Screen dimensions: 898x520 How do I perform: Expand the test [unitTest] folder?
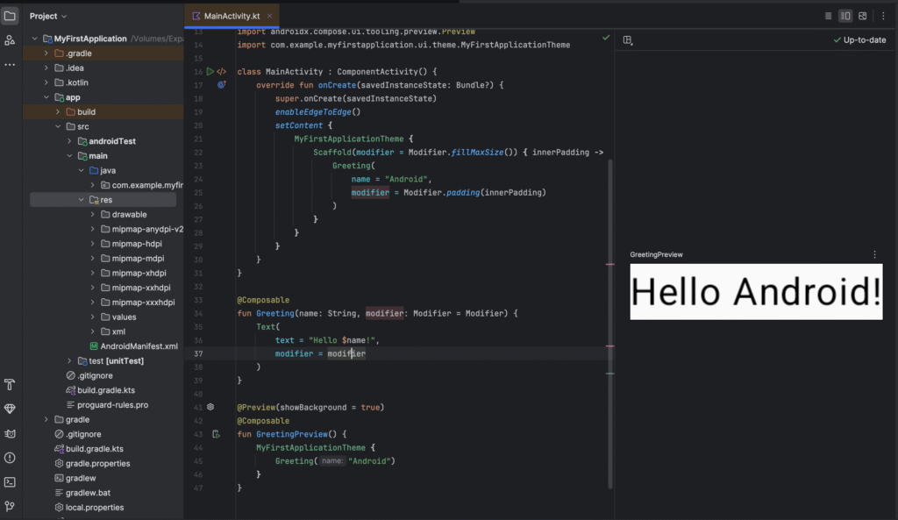pos(69,360)
